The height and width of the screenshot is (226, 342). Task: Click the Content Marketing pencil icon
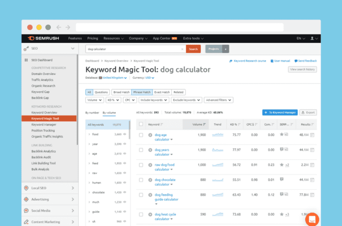(x=26, y=222)
